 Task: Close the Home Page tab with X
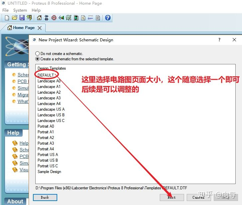pyautogui.click(x=40, y=28)
